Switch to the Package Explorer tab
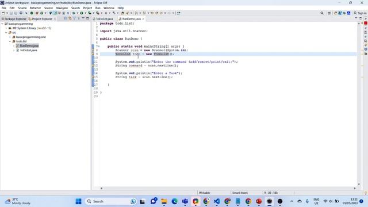Viewport: 368px width, 207px height. point(14,19)
